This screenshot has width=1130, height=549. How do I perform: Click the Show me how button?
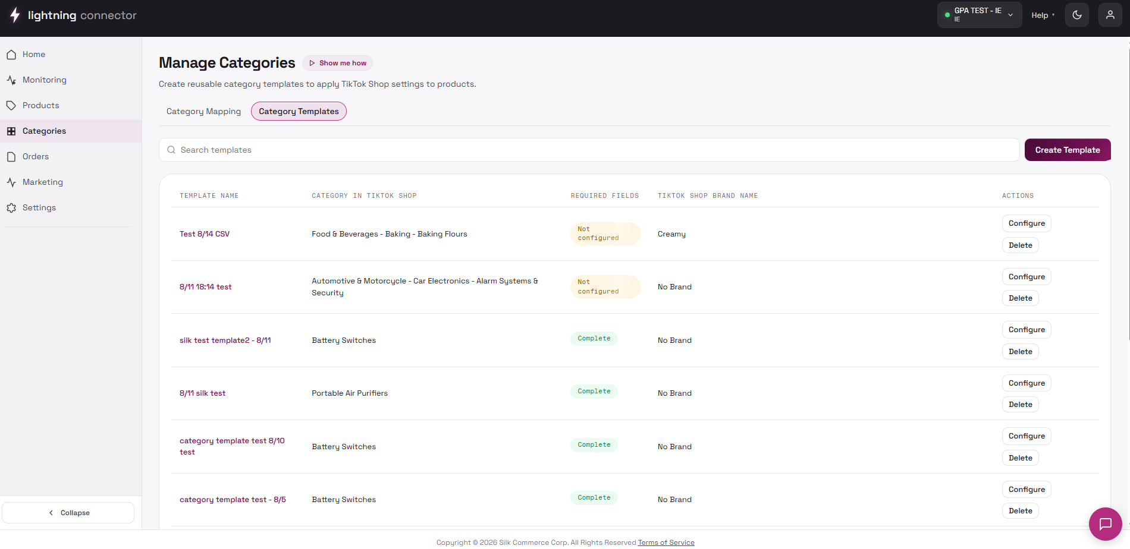pyautogui.click(x=337, y=63)
